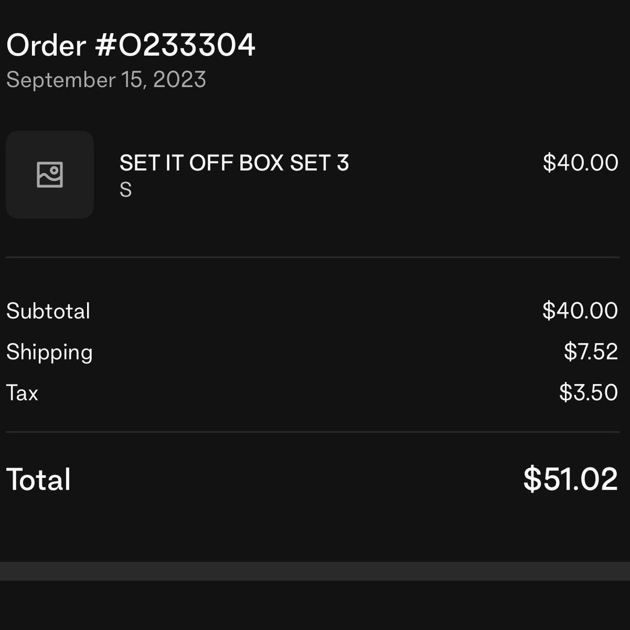Viewport: 630px width, 630px height.
Task: Click the Total label
Action: click(x=38, y=479)
